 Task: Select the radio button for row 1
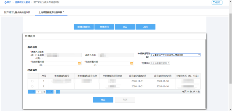32,81
